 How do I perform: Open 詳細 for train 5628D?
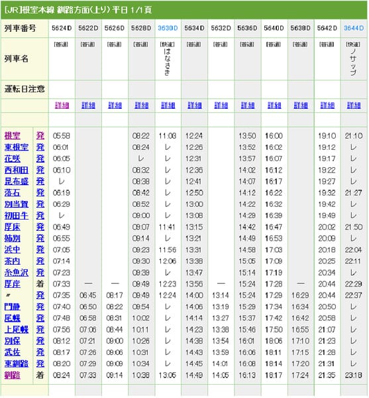tap(141, 105)
